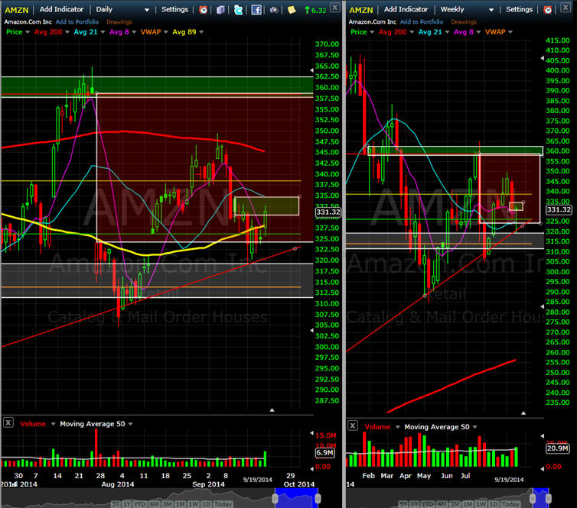
Task: Select 1W range in Daily chart
Action: click(194, 504)
